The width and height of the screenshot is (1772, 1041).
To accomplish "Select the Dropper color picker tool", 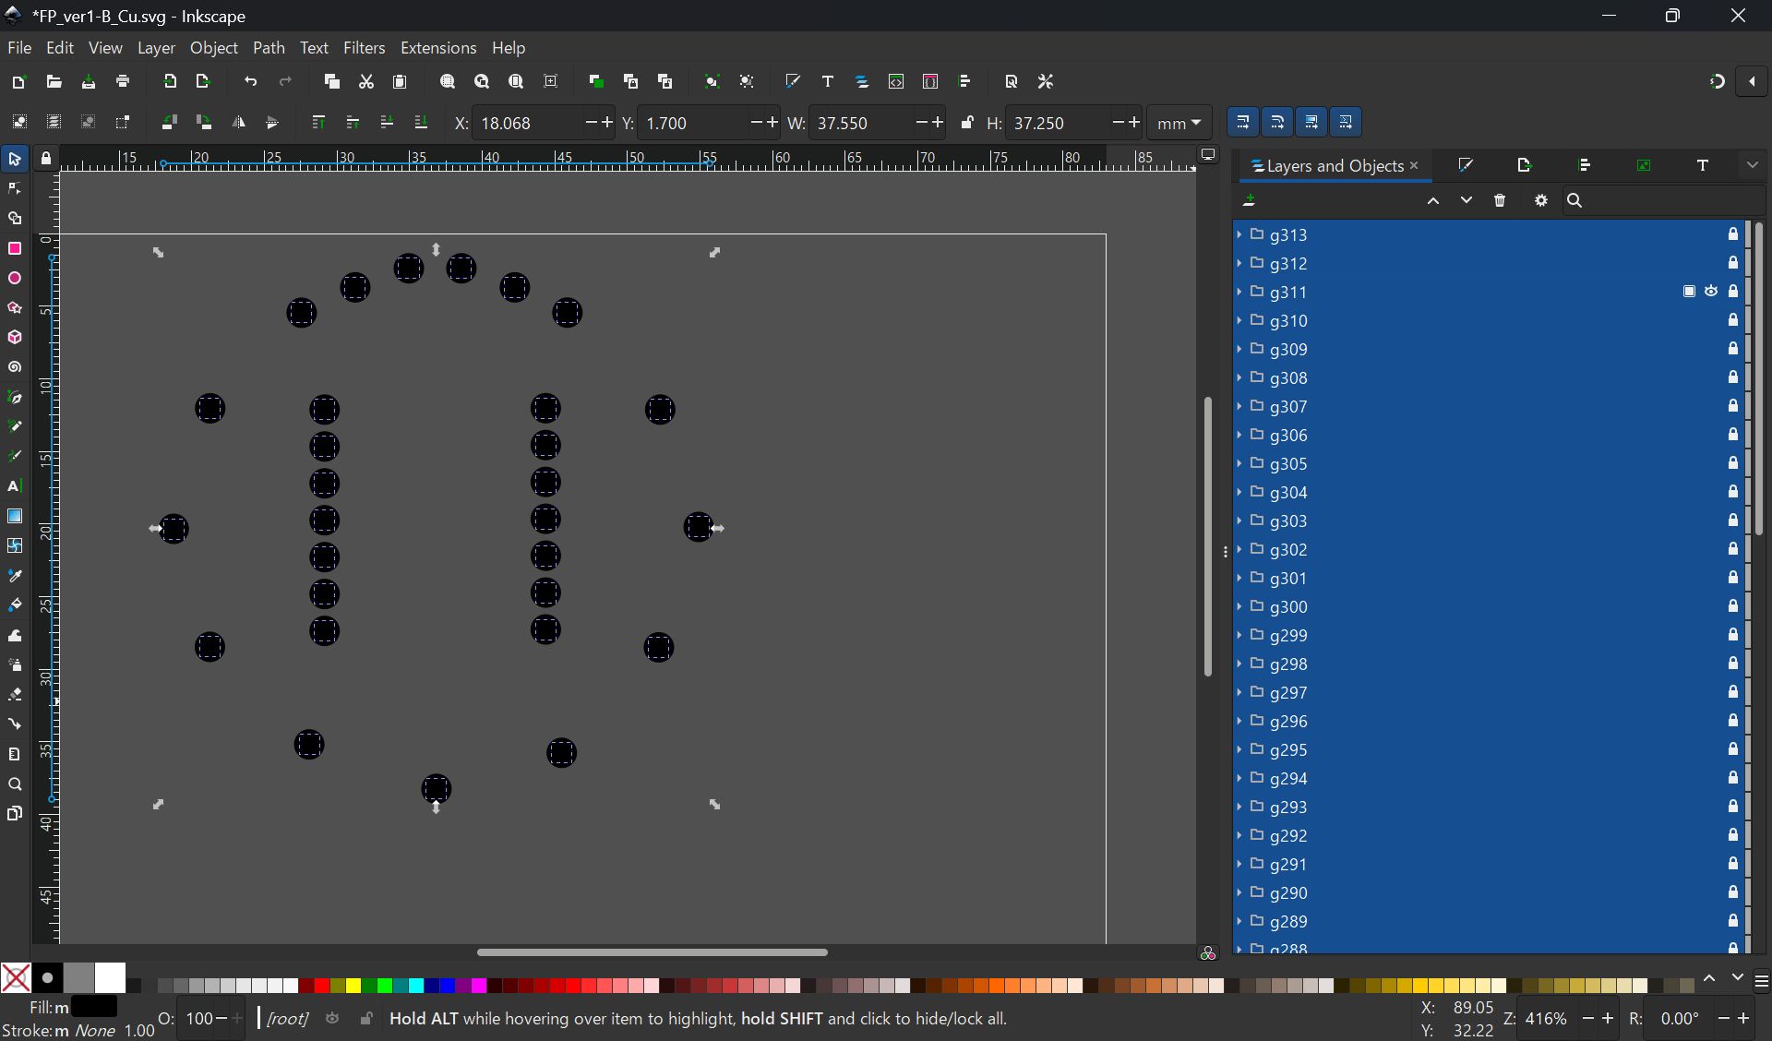I will (x=15, y=576).
